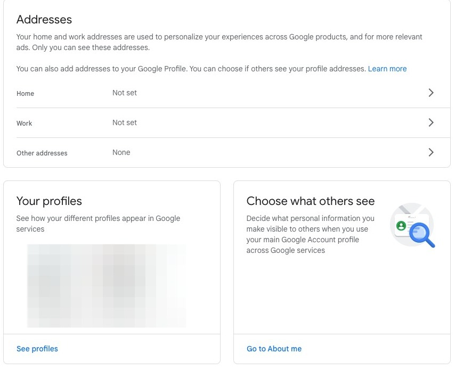The height and width of the screenshot is (370, 455).
Task: Expand the Work address row arrow
Action: point(431,122)
